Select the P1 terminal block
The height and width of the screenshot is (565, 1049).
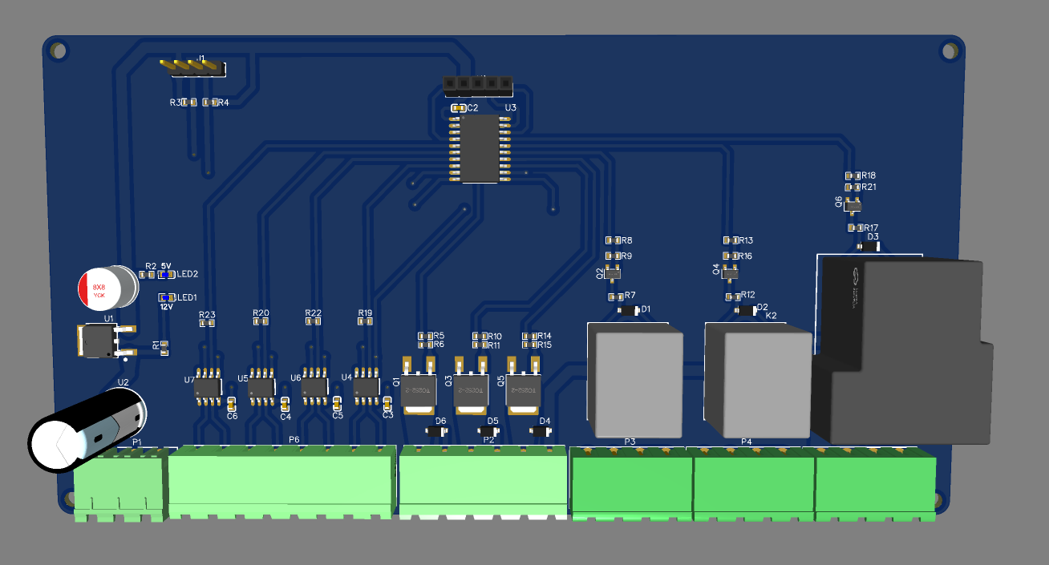coord(121,483)
